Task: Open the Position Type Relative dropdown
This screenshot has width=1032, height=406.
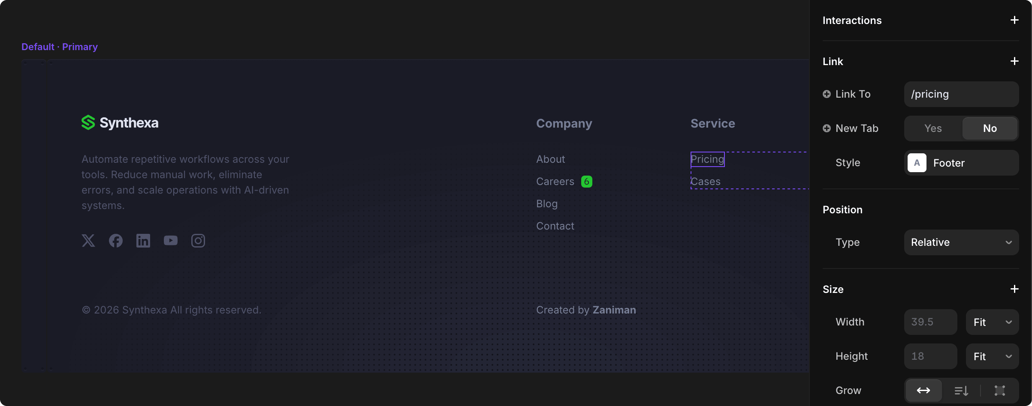Action: pos(961,242)
